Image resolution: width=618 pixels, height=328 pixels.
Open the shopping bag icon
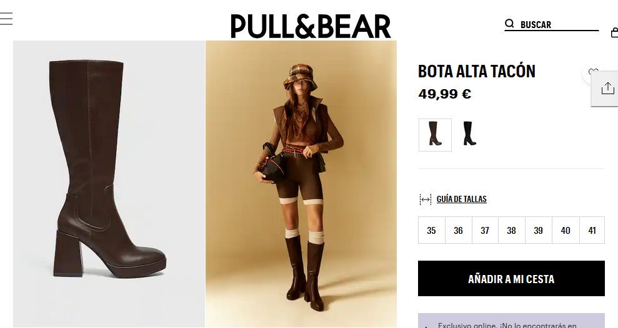614,32
